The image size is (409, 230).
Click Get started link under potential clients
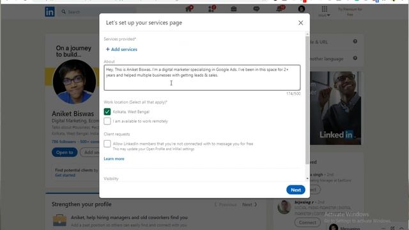coord(65,175)
